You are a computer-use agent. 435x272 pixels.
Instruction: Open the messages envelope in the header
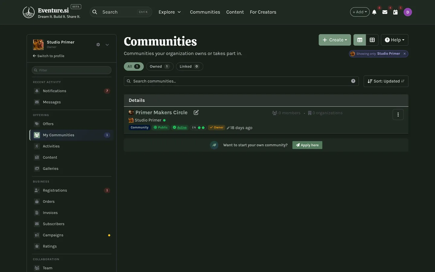point(385,12)
